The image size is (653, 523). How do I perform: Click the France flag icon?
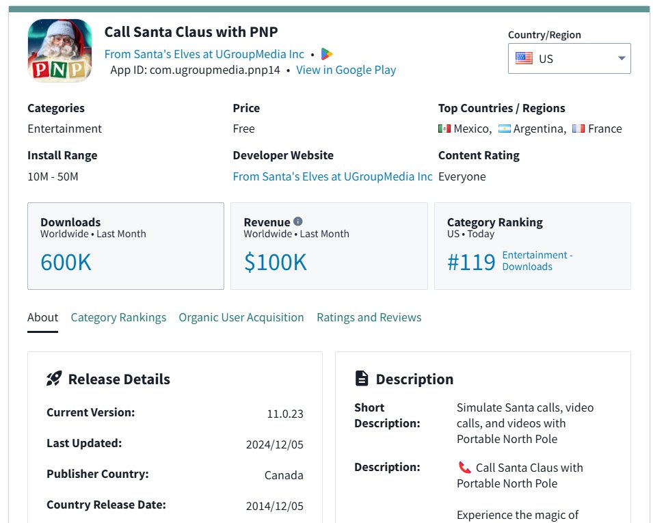click(x=578, y=129)
